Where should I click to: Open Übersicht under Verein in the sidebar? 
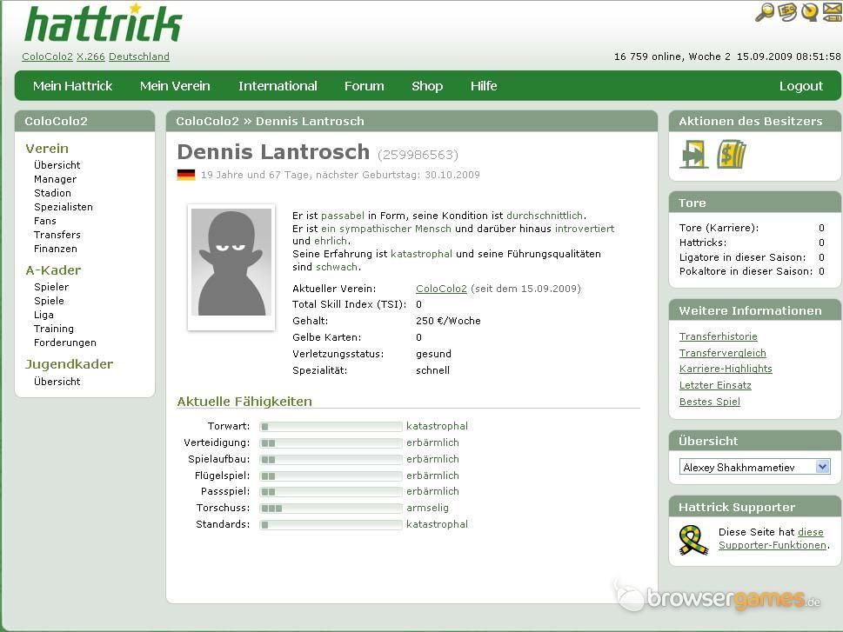(x=57, y=165)
